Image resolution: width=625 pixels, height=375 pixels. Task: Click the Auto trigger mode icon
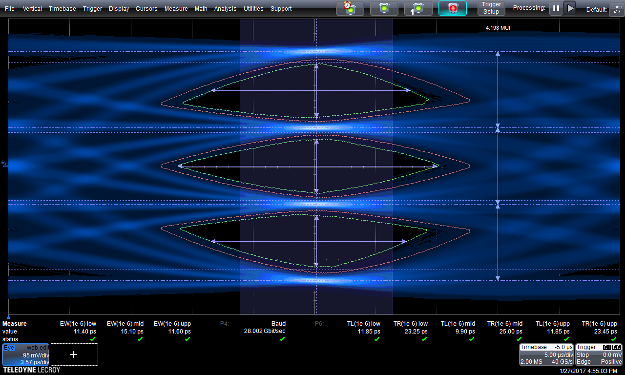point(350,8)
